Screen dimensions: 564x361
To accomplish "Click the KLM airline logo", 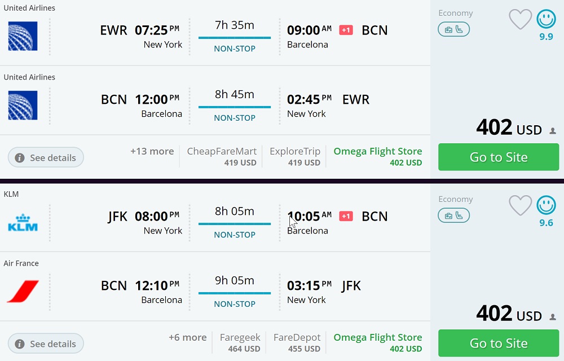I will pyautogui.click(x=23, y=222).
